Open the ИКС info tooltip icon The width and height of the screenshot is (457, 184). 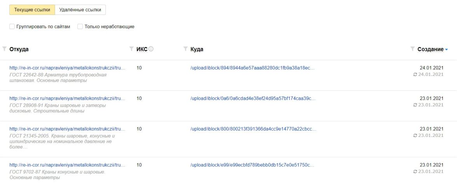pyautogui.click(x=151, y=49)
